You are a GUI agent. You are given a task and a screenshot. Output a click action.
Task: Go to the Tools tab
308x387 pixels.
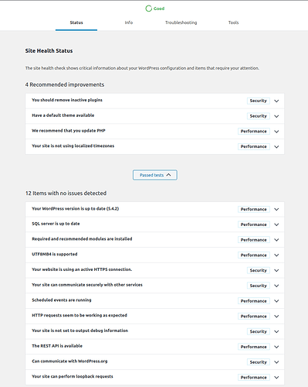[x=233, y=22]
